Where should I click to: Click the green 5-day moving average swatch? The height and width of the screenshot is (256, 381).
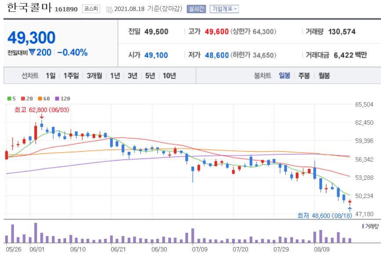point(9,99)
